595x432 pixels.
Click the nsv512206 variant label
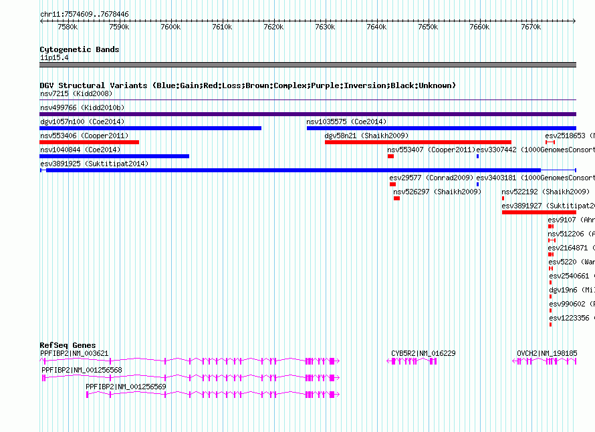tap(572, 234)
